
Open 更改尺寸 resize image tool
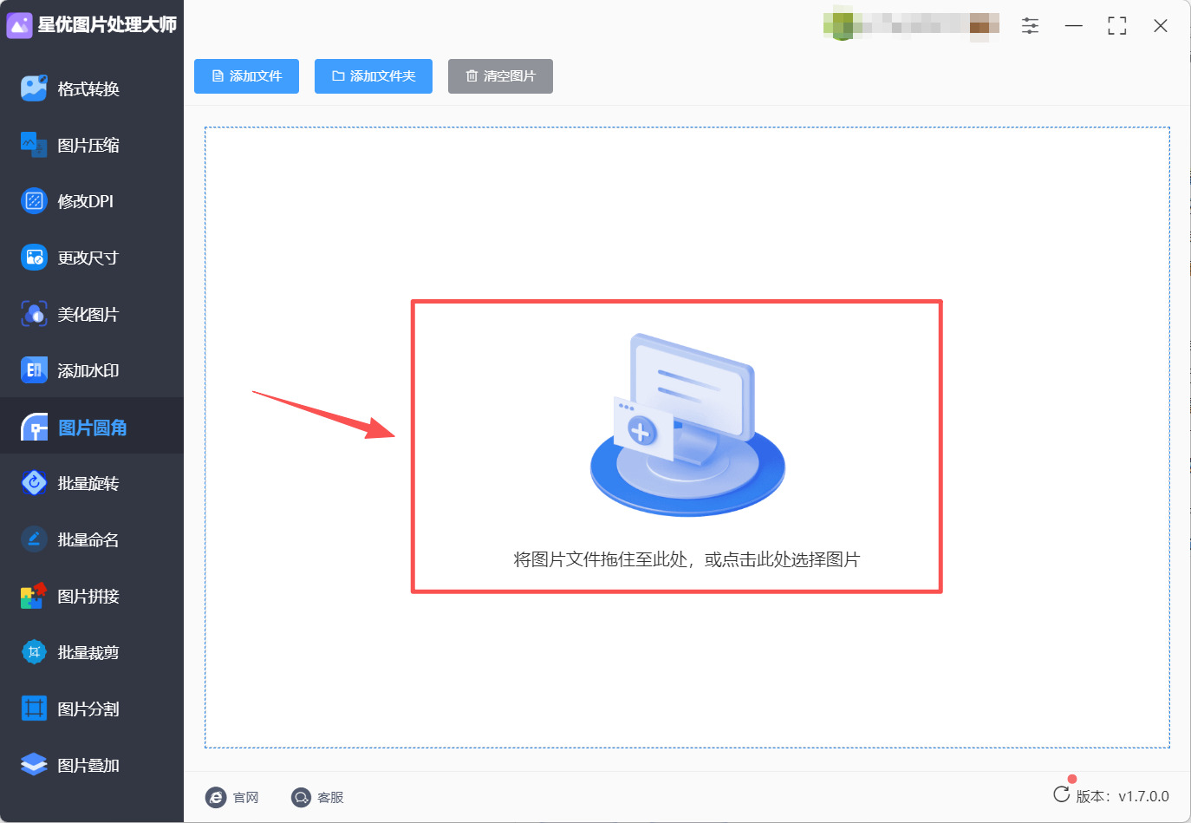point(91,258)
